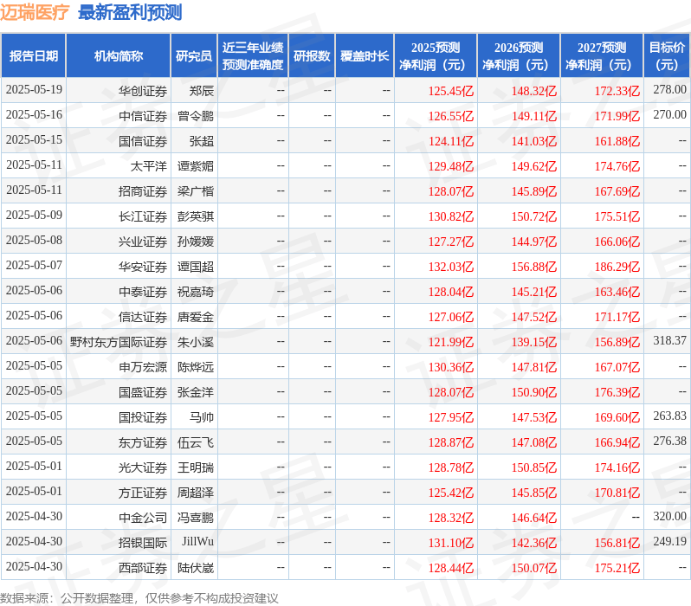The width and height of the screenshot is (691, 606).
Task: Click analyst name 梁广楷
Action: pyautogui.click(x=196, y=191)
